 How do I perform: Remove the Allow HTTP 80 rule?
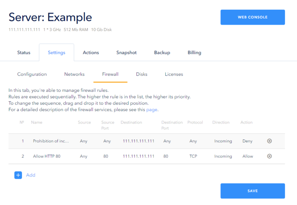(270, 156)
